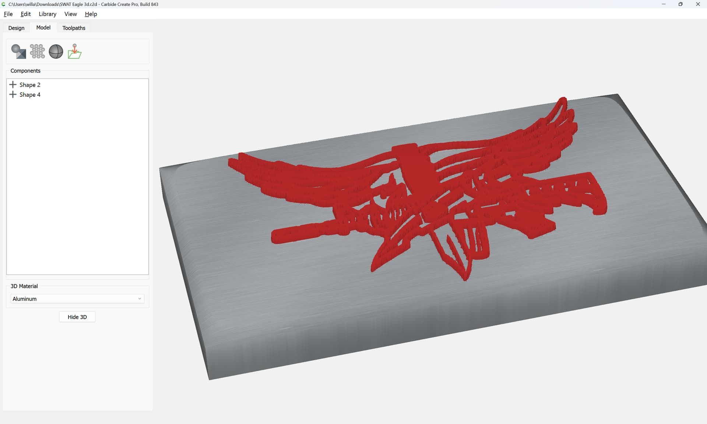Open the View menu
This screenshot has width=707, height=424.
pos(70,14)
